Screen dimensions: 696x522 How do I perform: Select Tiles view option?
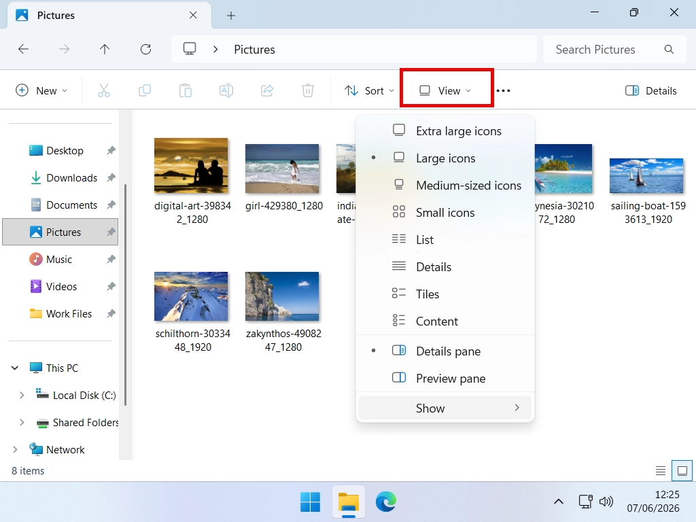pos(445,294)
